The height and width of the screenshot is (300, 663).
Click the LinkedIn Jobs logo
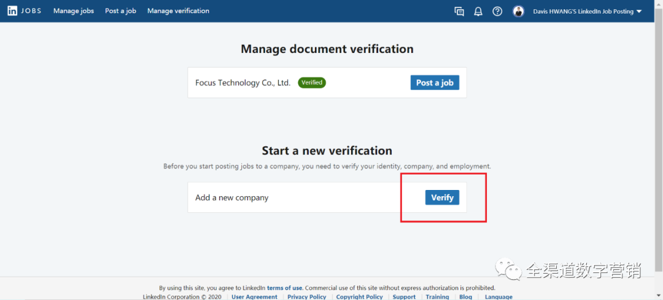[x=25, y=11]
